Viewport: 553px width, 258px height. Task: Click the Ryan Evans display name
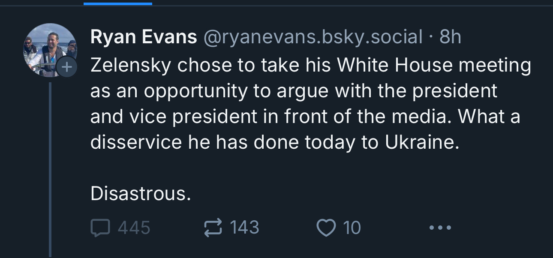coord(143,38)
